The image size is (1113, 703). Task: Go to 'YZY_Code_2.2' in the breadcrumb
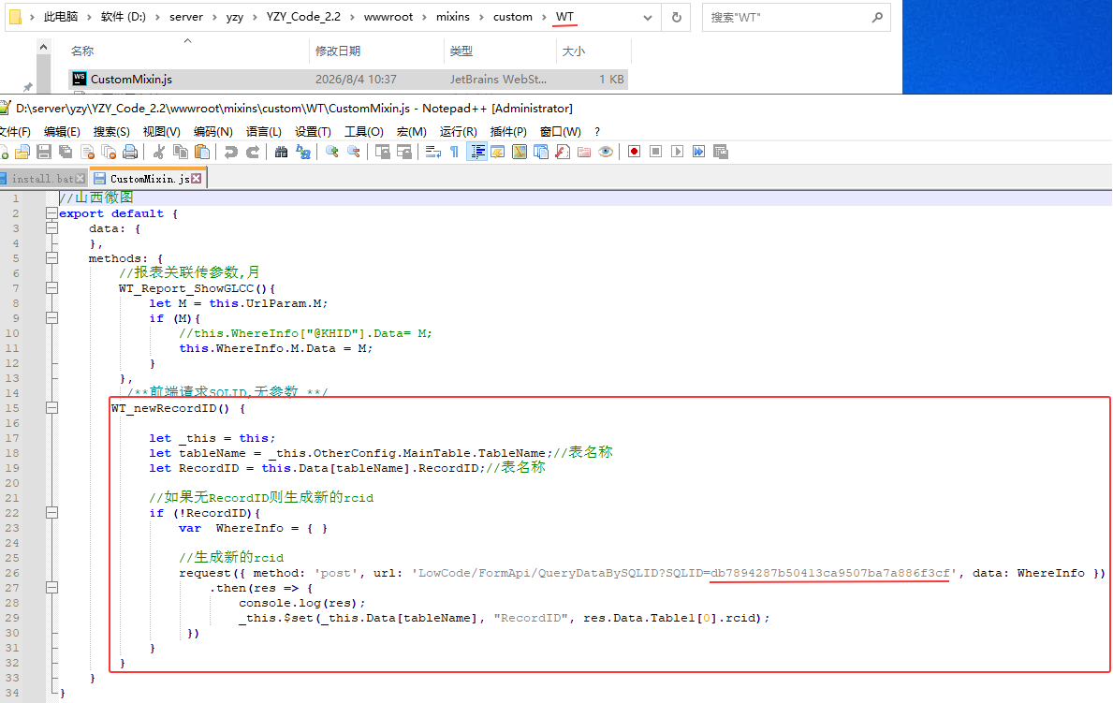pos(304,17)
